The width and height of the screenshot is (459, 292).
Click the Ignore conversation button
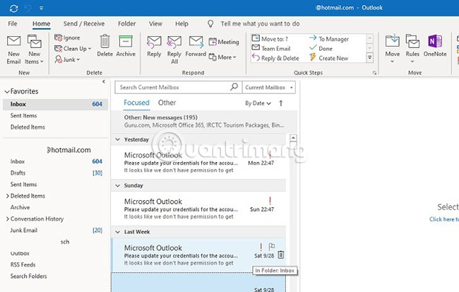(67, 37)
